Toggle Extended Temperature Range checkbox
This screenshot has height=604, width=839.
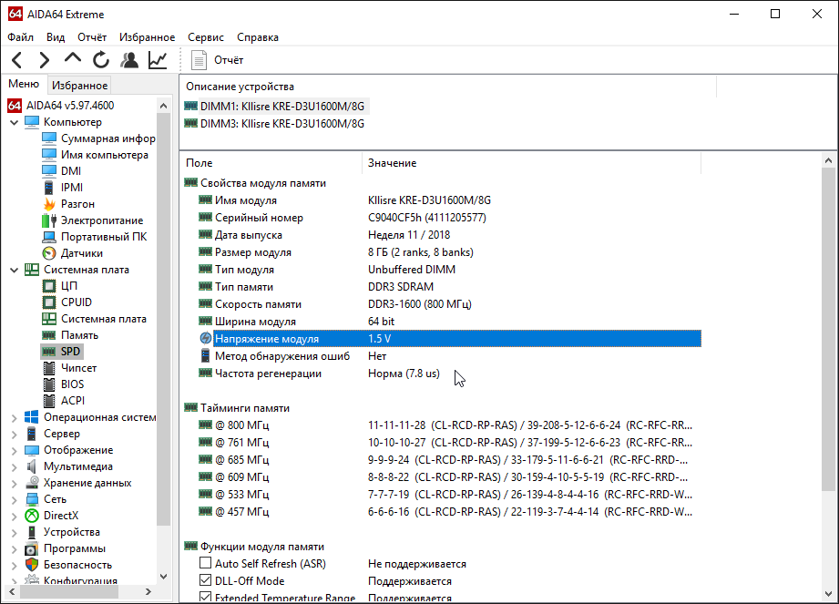point(206,597)
